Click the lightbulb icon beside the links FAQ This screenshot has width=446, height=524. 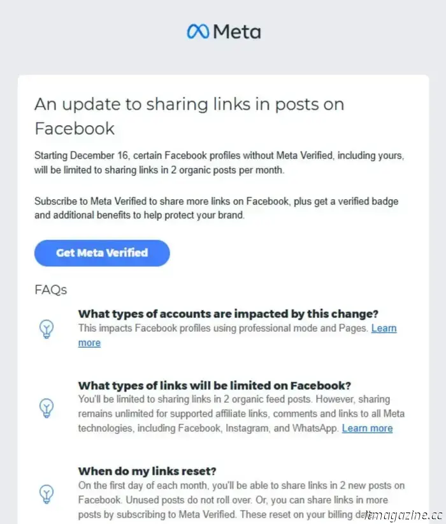(47, 407)
